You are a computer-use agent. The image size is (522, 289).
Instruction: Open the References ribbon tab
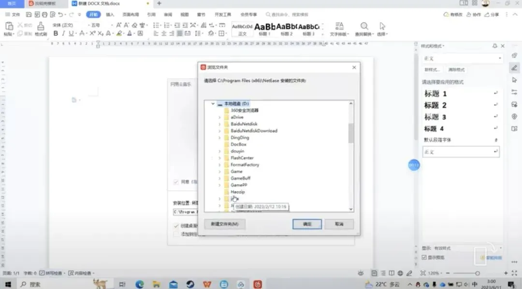tap(151, 14)
